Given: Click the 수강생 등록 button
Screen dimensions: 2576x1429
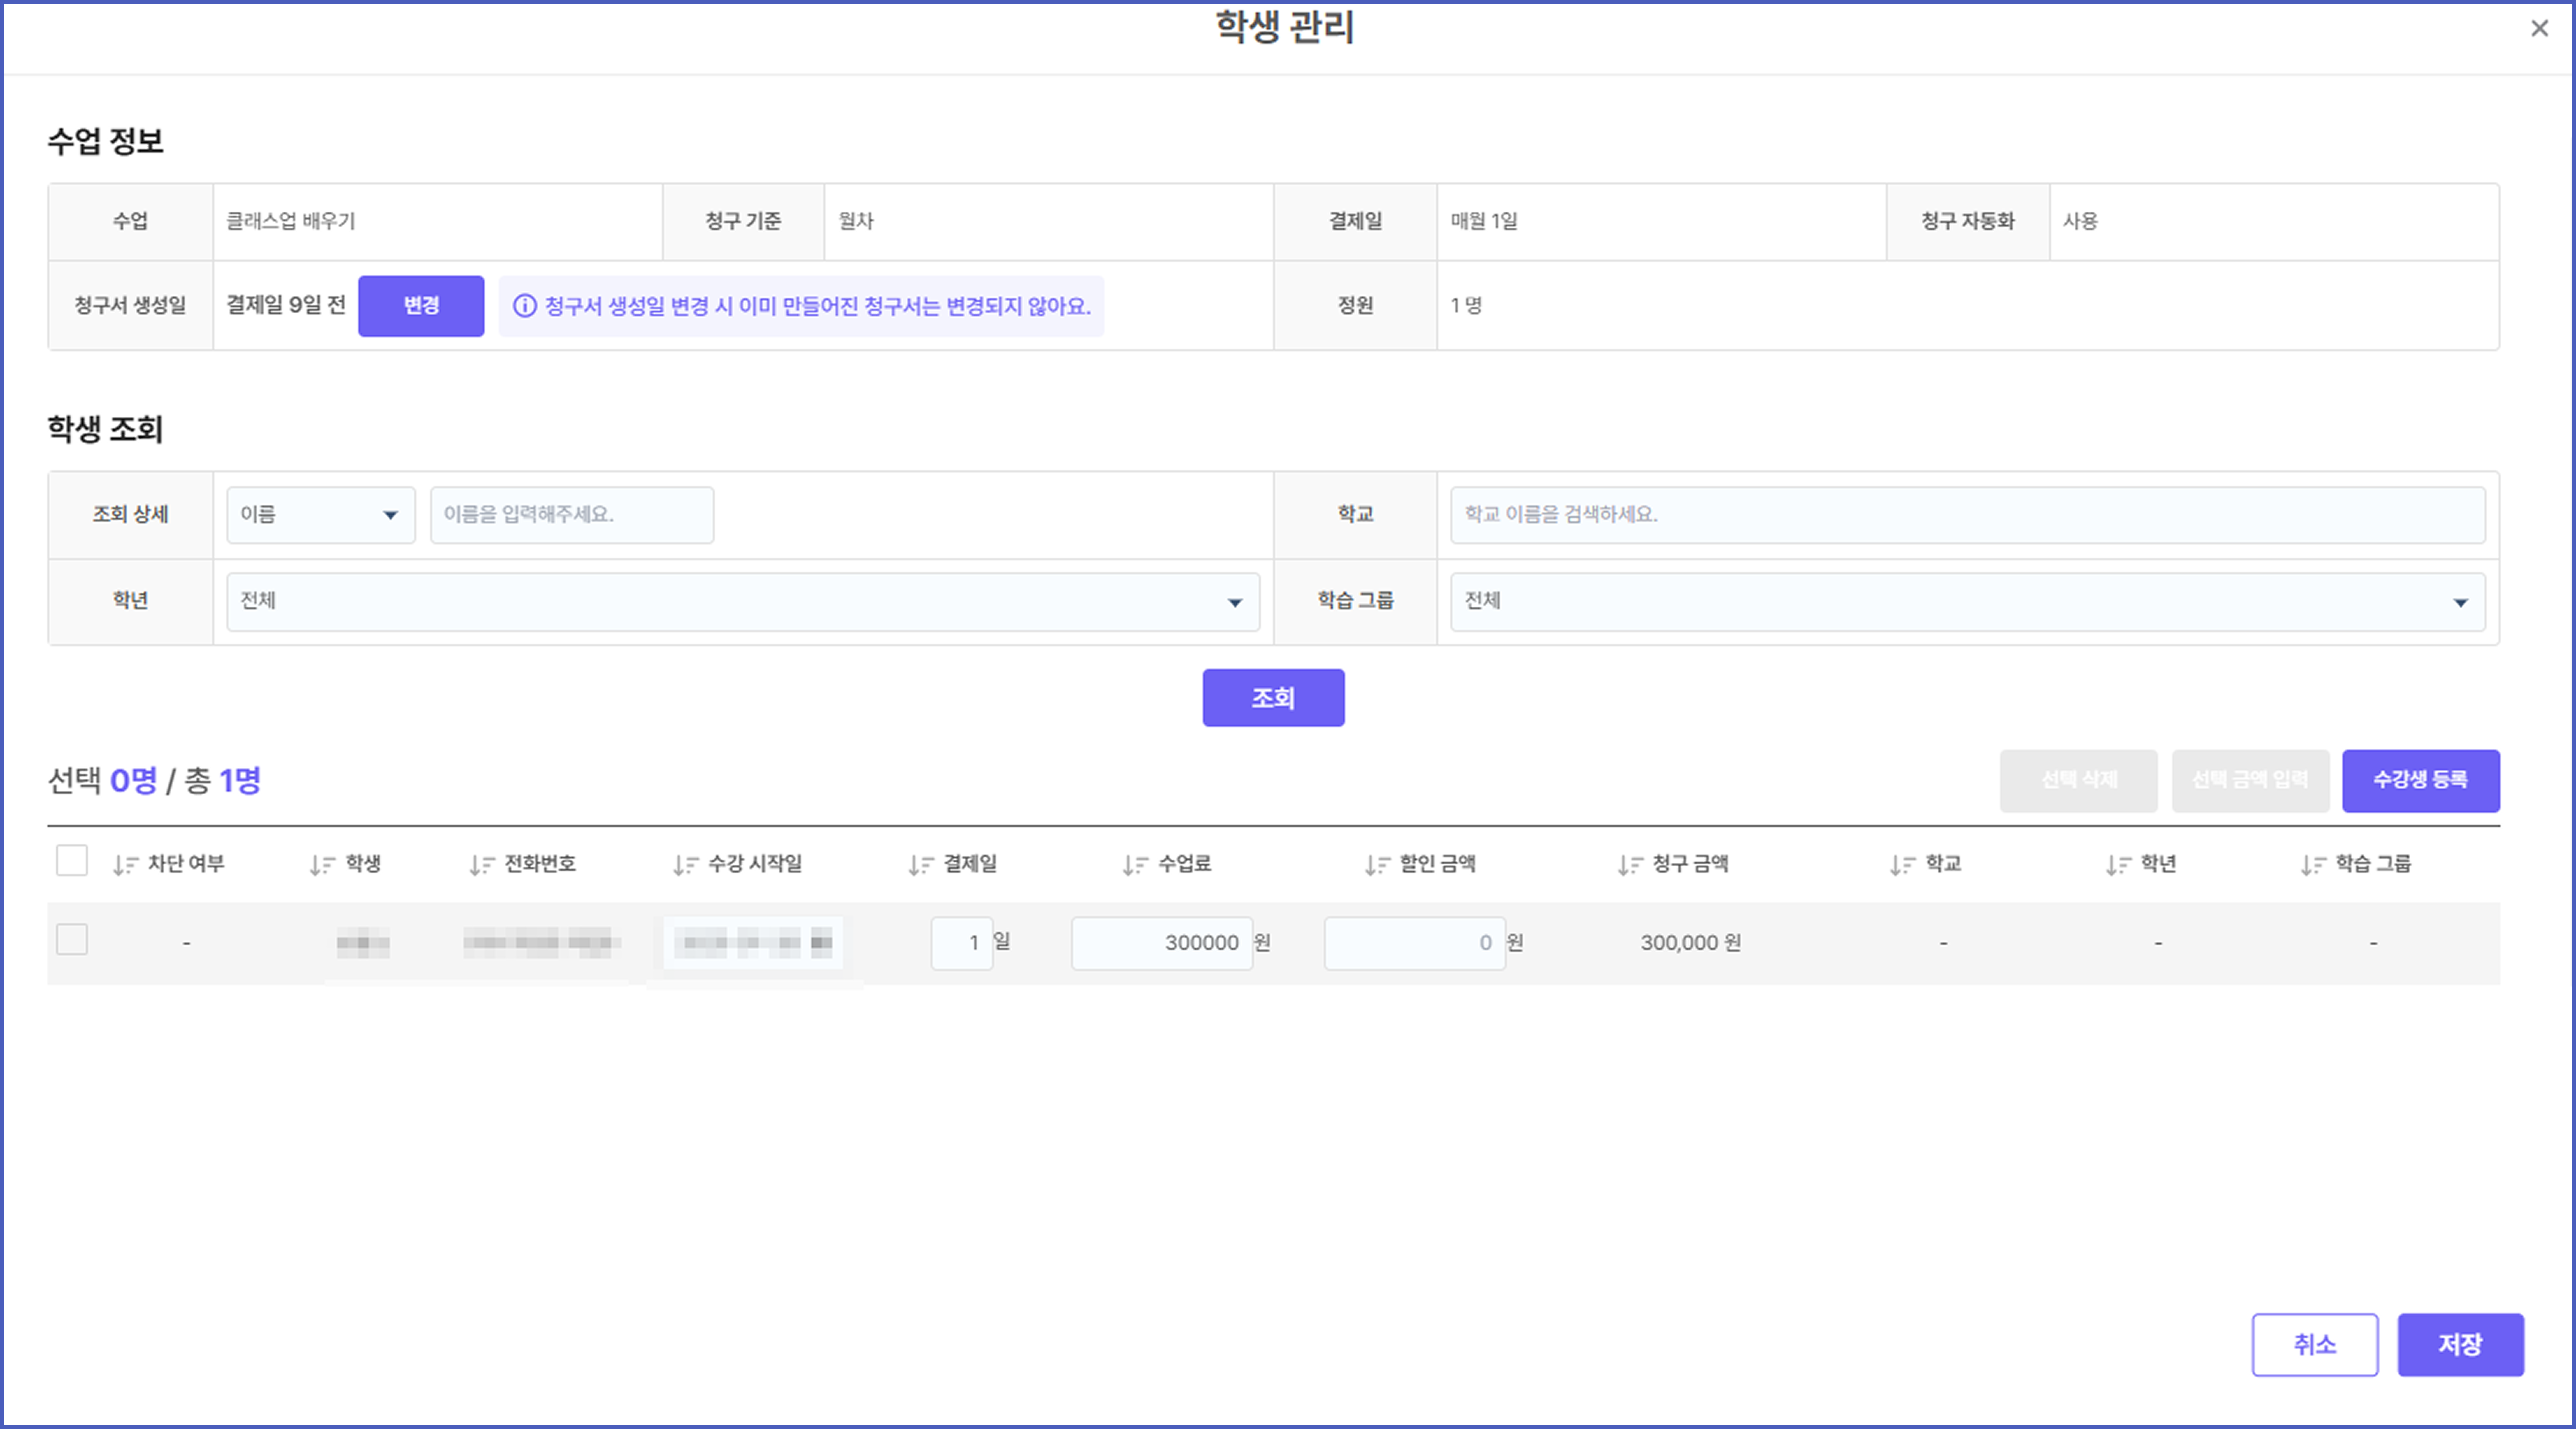Looking at the screenshot, I should tap(2420, 780).
